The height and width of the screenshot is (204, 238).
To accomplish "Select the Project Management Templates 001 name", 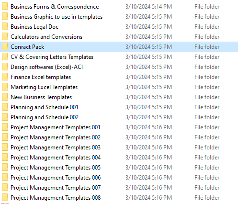I will 56,127.
